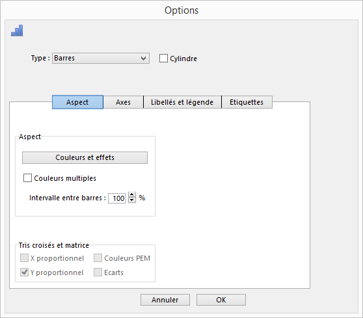Toggle the Y proportionnel checkbox
Screen dimensions: 363x318
click(x=24, y=272)
